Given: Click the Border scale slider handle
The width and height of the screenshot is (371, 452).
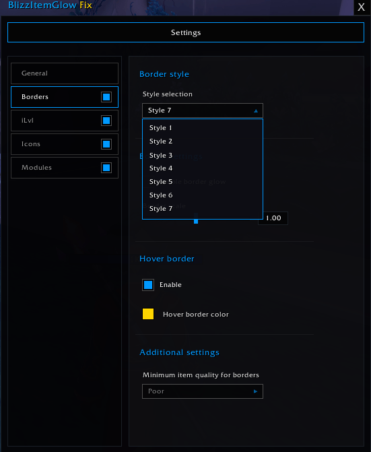Looking at the screenshot, I should (x=196, y=219).
